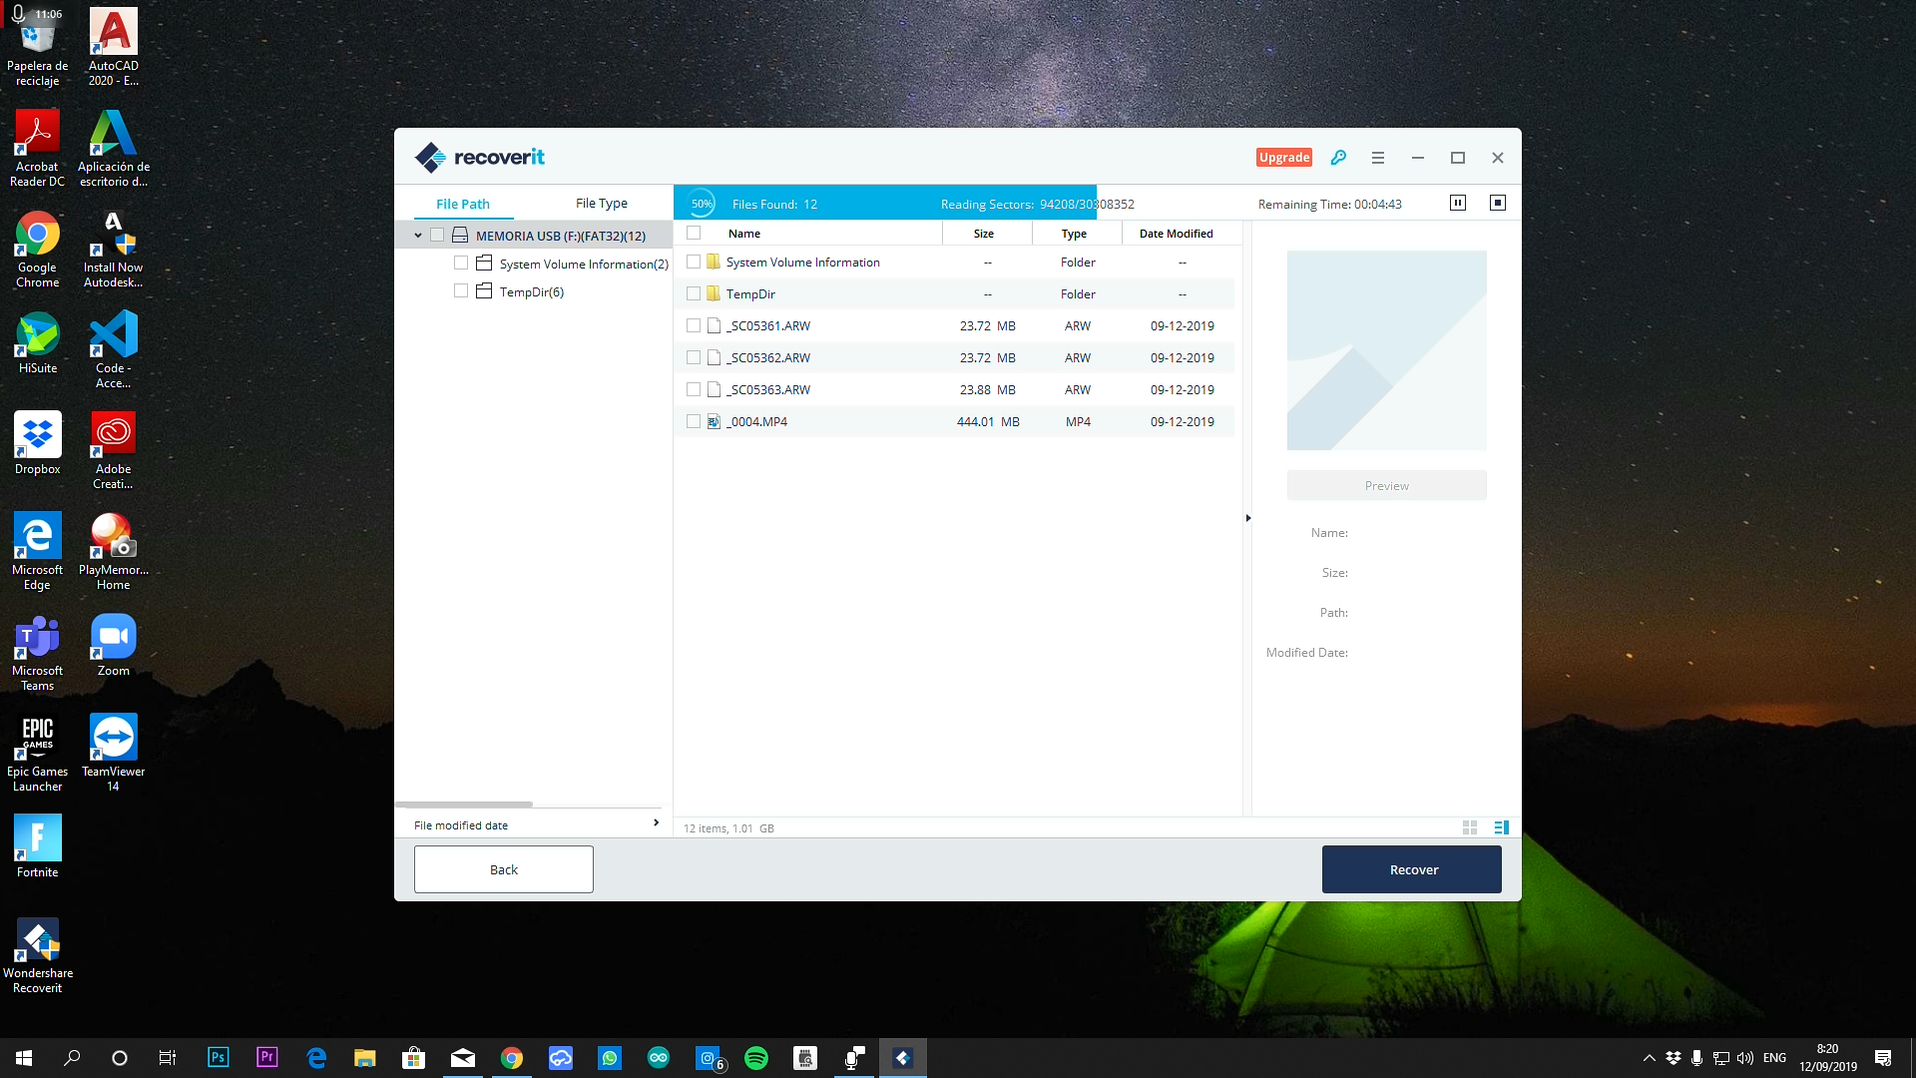Click the 50% scan progress indicator
The height and width of the screenshot is (1078, 1916).
(702, 204)
